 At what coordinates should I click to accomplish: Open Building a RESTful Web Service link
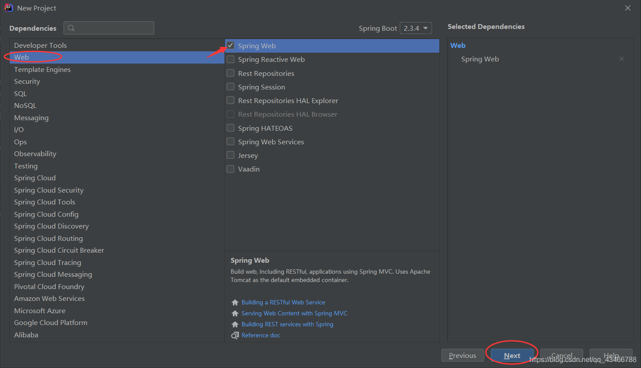(x=283, y=302)
